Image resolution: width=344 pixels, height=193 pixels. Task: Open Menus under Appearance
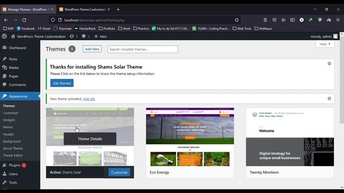[x=8, y=127]
